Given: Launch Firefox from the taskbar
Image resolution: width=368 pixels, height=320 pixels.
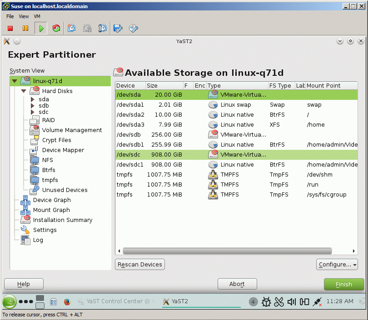Looking at the screenshot, I should click(x=67, y=301).
